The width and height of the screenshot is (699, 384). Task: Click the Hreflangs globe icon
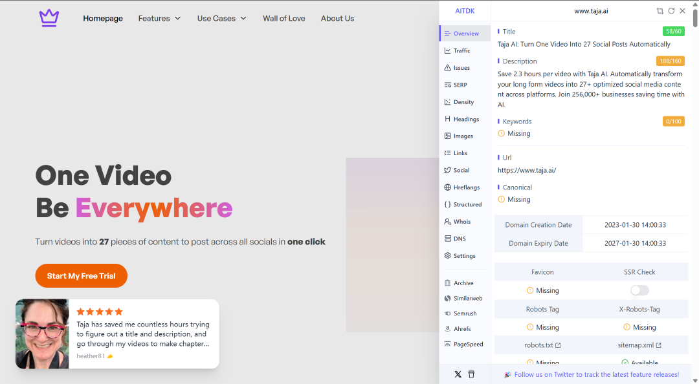(x=448, y=187)
